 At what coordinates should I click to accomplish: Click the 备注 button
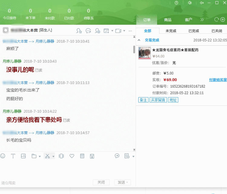pyautogui.click(x=143, y=100)
